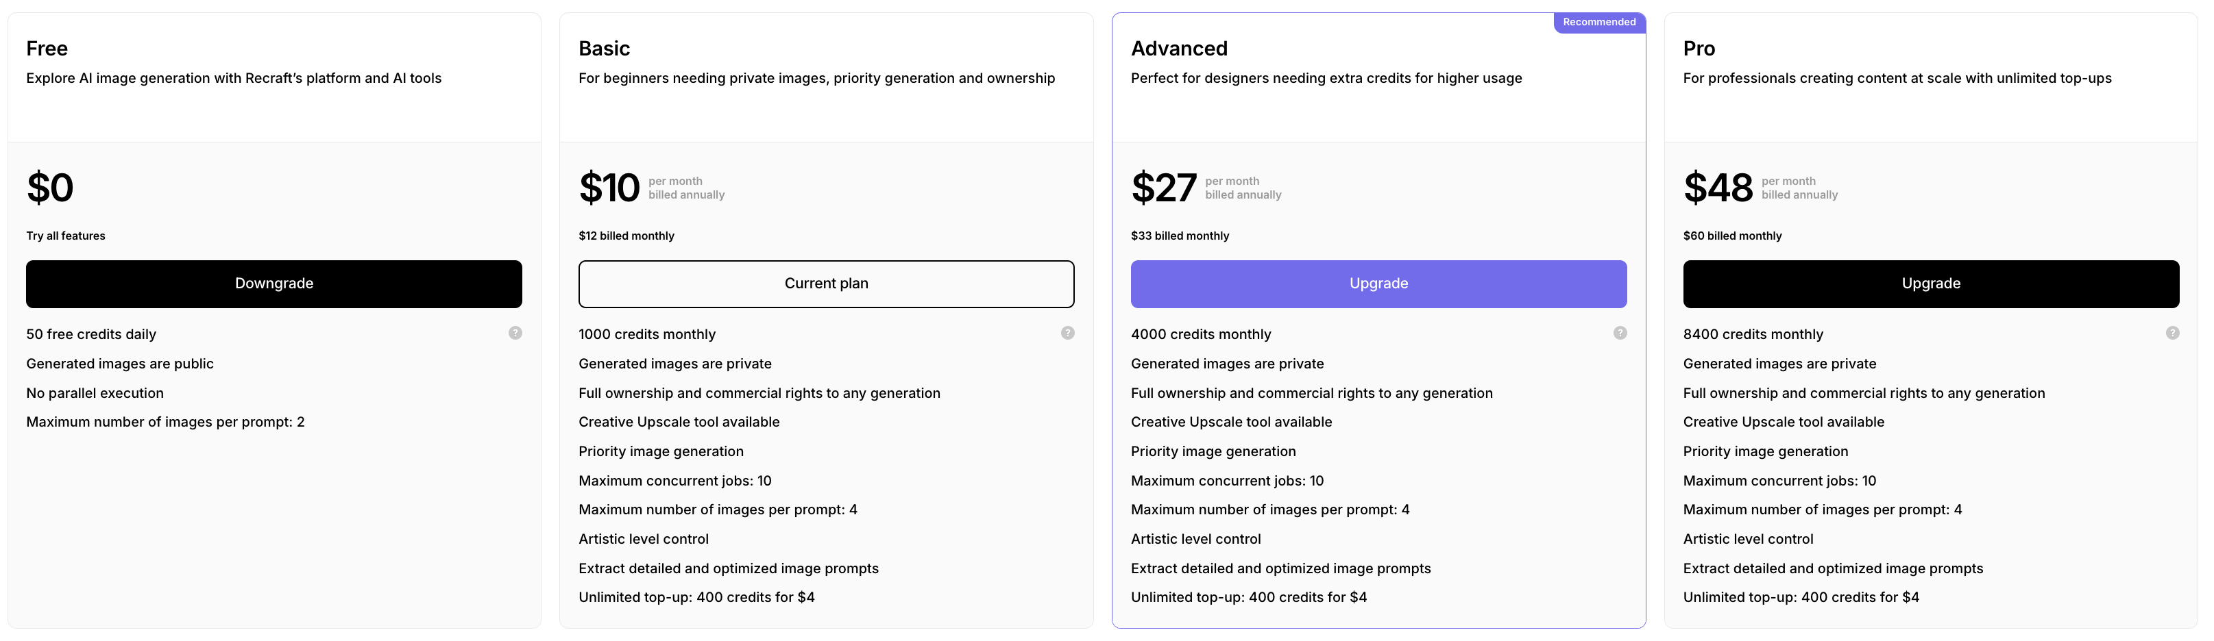
Task: Open help tooltip for 4000 credits monthly
Action: tap(1620, 334)
